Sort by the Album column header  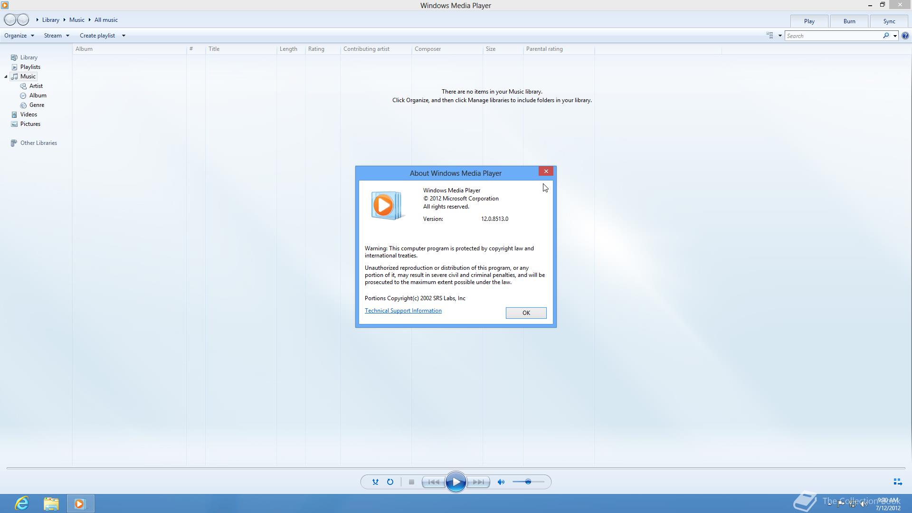(x=130, y=49)
